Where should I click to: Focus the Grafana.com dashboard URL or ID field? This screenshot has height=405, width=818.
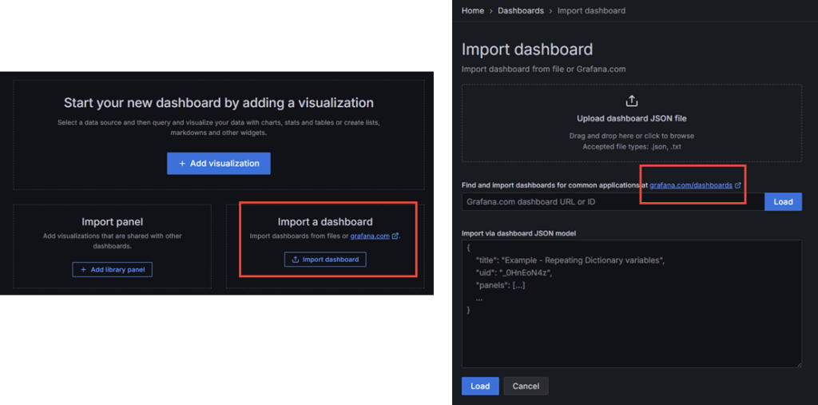coord(612,202)
